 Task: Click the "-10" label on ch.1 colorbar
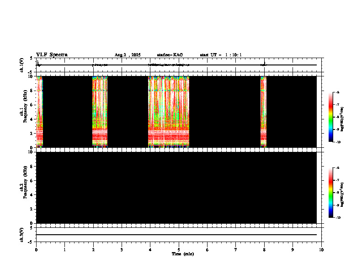coord(338,142)
